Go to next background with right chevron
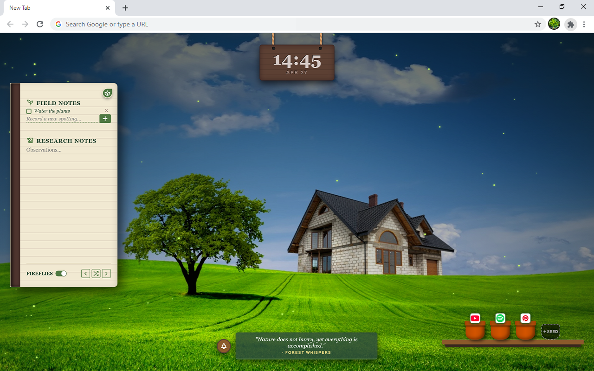 (106, 274)
